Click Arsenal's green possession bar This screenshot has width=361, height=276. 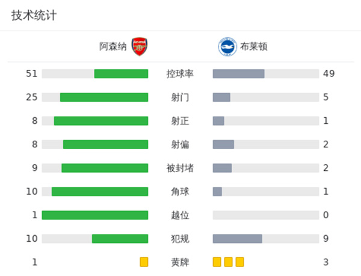121,74
